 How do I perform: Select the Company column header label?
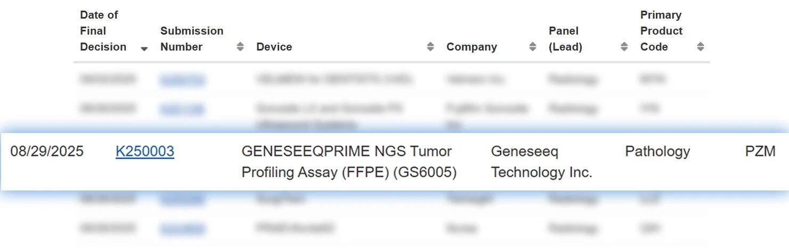coord(471,47)
